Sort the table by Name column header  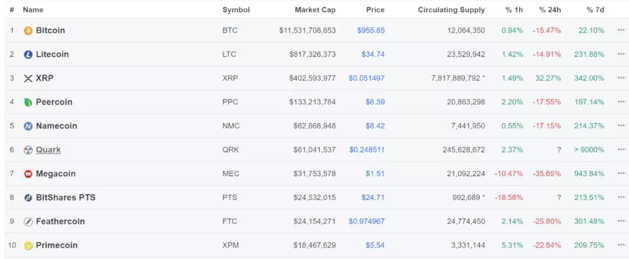(33, 9)
